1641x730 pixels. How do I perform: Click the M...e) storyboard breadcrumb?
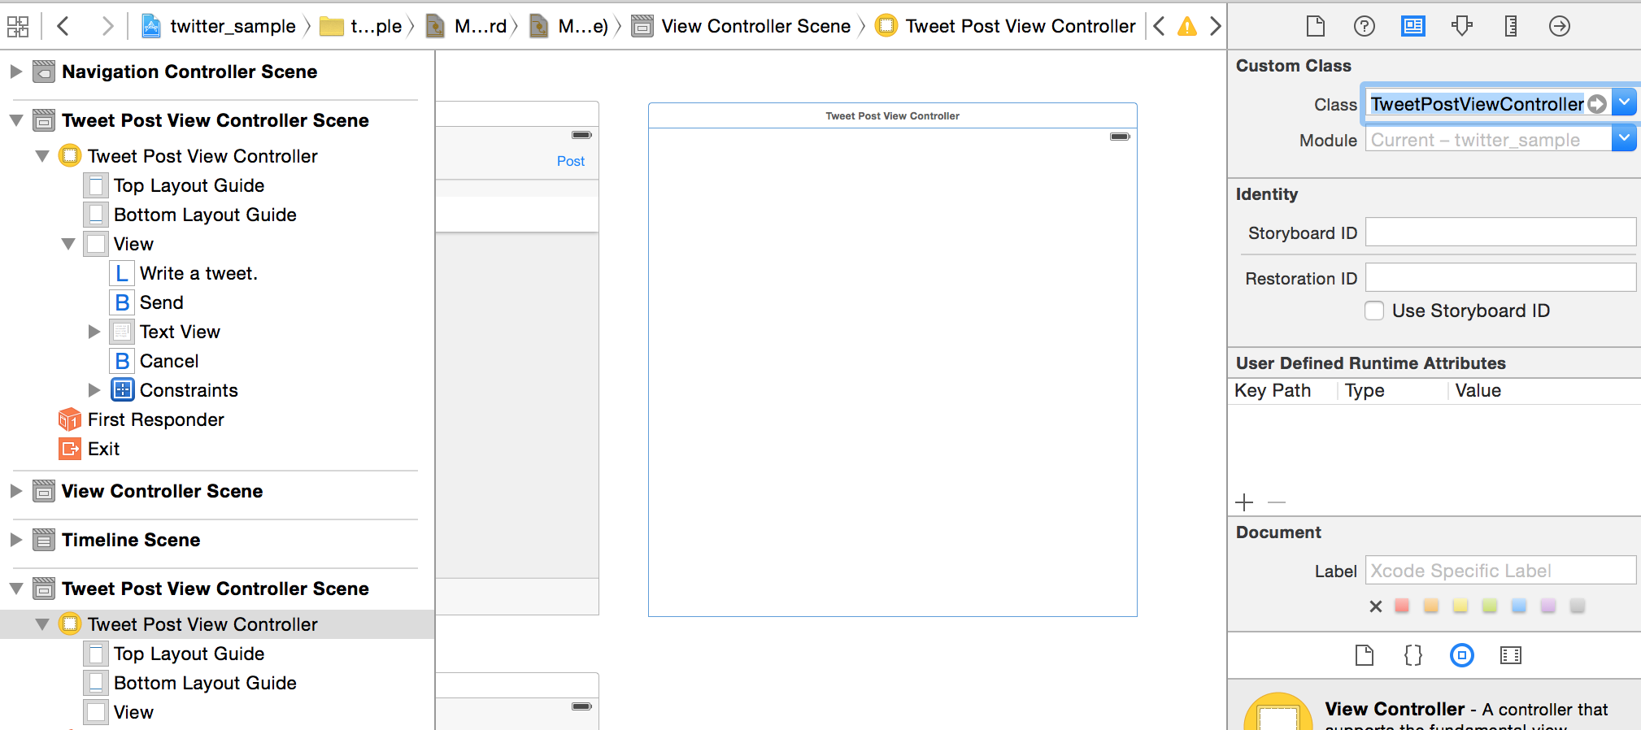(x=569, y=26)
